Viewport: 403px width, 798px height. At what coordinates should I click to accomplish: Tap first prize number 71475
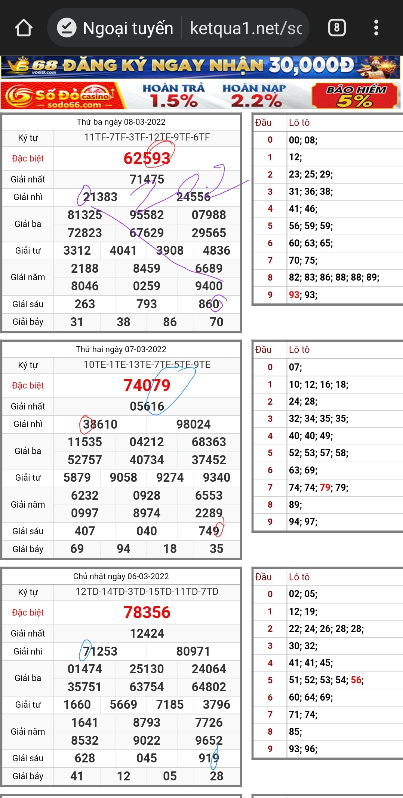pos(147,179)
